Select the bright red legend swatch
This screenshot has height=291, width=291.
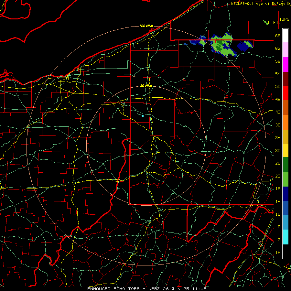click(x=286, y=93)
